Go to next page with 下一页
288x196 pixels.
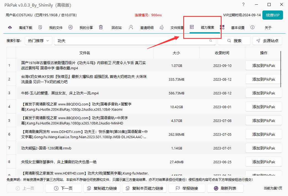[x=63, y=188]
